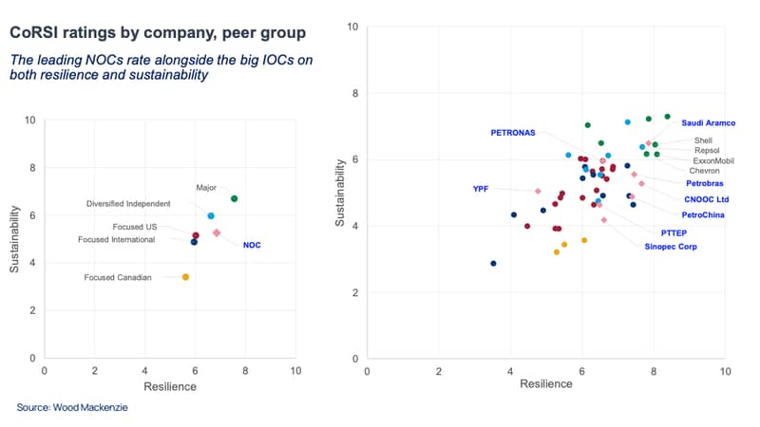Image resolution: width=760 pixels, height=427 pixels.
Task: Select the Saudi Aramco label
Action: tap(708, 123)
